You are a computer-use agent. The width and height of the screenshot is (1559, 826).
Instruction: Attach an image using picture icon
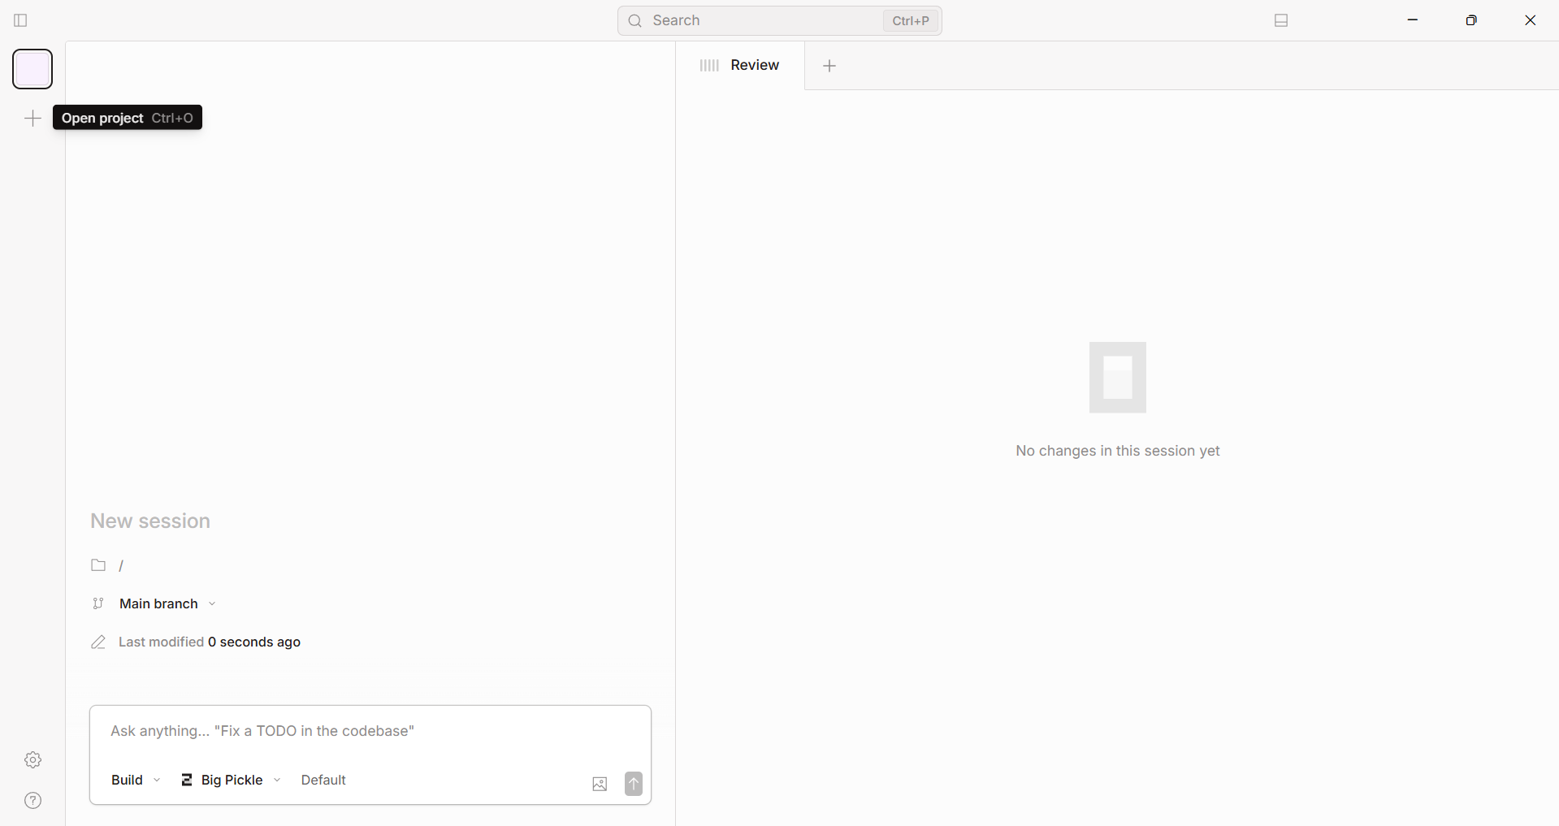click(600, 784)
